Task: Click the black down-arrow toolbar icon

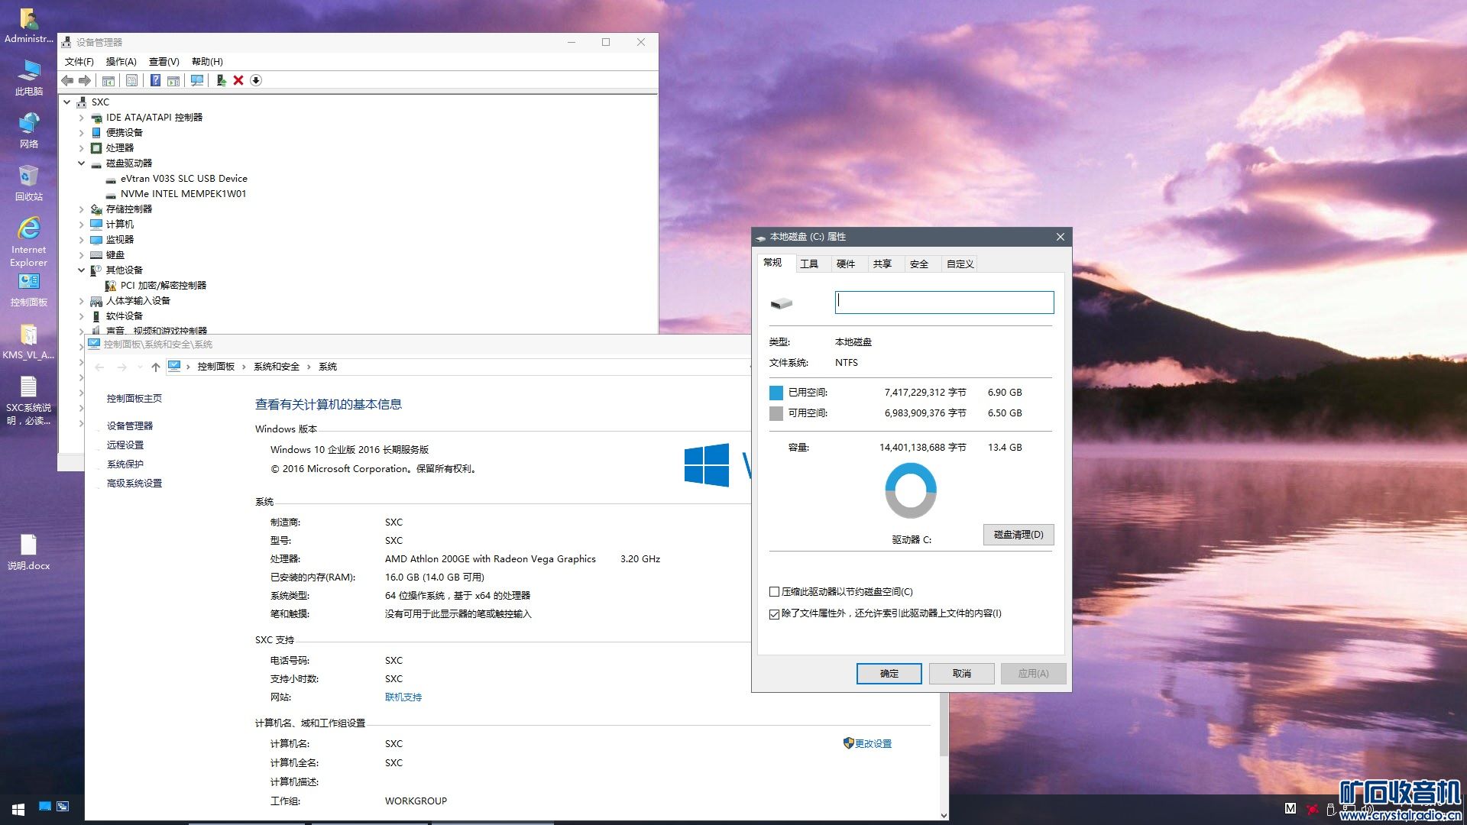Action: (x=256, y=81)
